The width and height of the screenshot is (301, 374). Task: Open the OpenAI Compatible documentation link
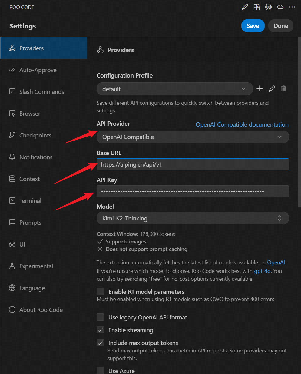(242, 124)
